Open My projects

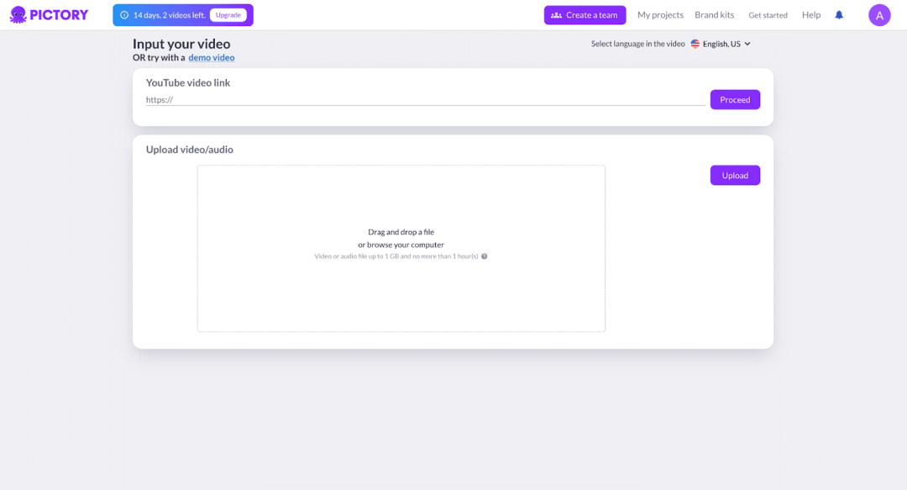point(660,15)
